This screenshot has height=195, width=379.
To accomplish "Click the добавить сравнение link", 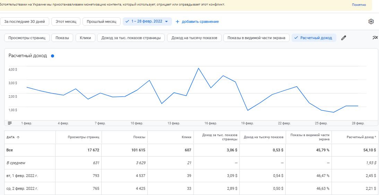I will (x=200, y=21).
